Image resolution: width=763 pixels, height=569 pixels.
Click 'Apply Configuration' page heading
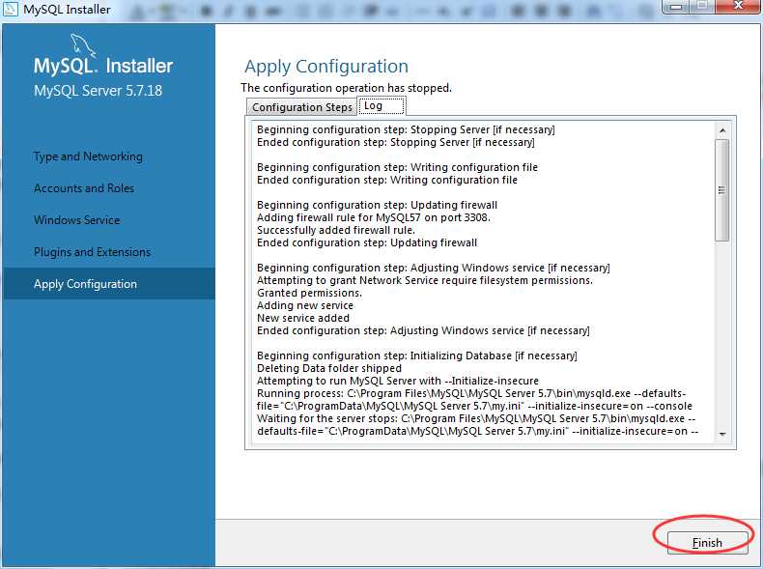[326, 67]
